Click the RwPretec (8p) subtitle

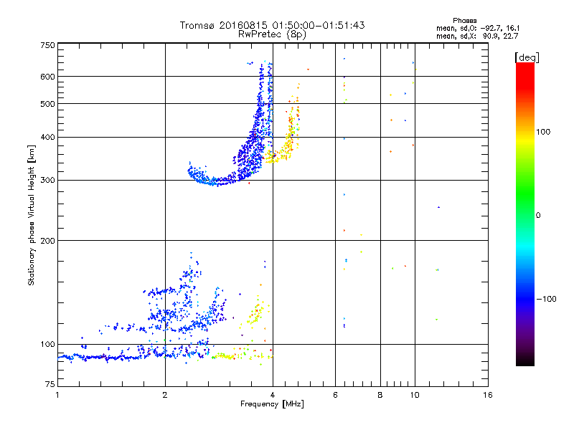click(x=272, y=34)
